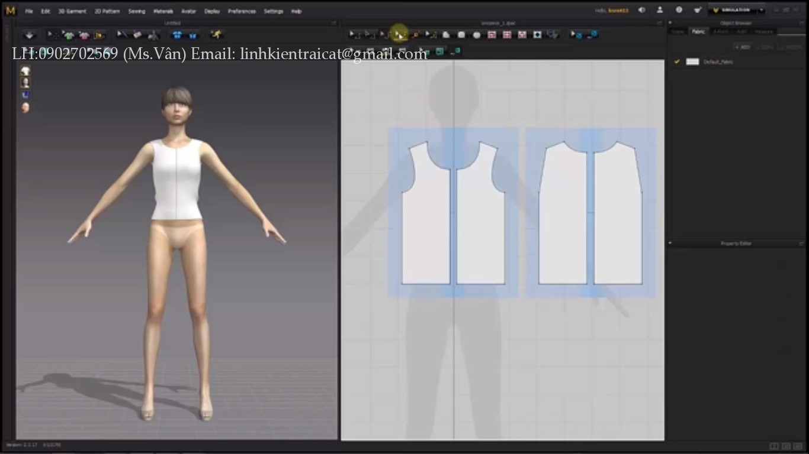Click the last layout icon in status bar
The height and width of the screenshot is (454, 809).
[798, 446]
